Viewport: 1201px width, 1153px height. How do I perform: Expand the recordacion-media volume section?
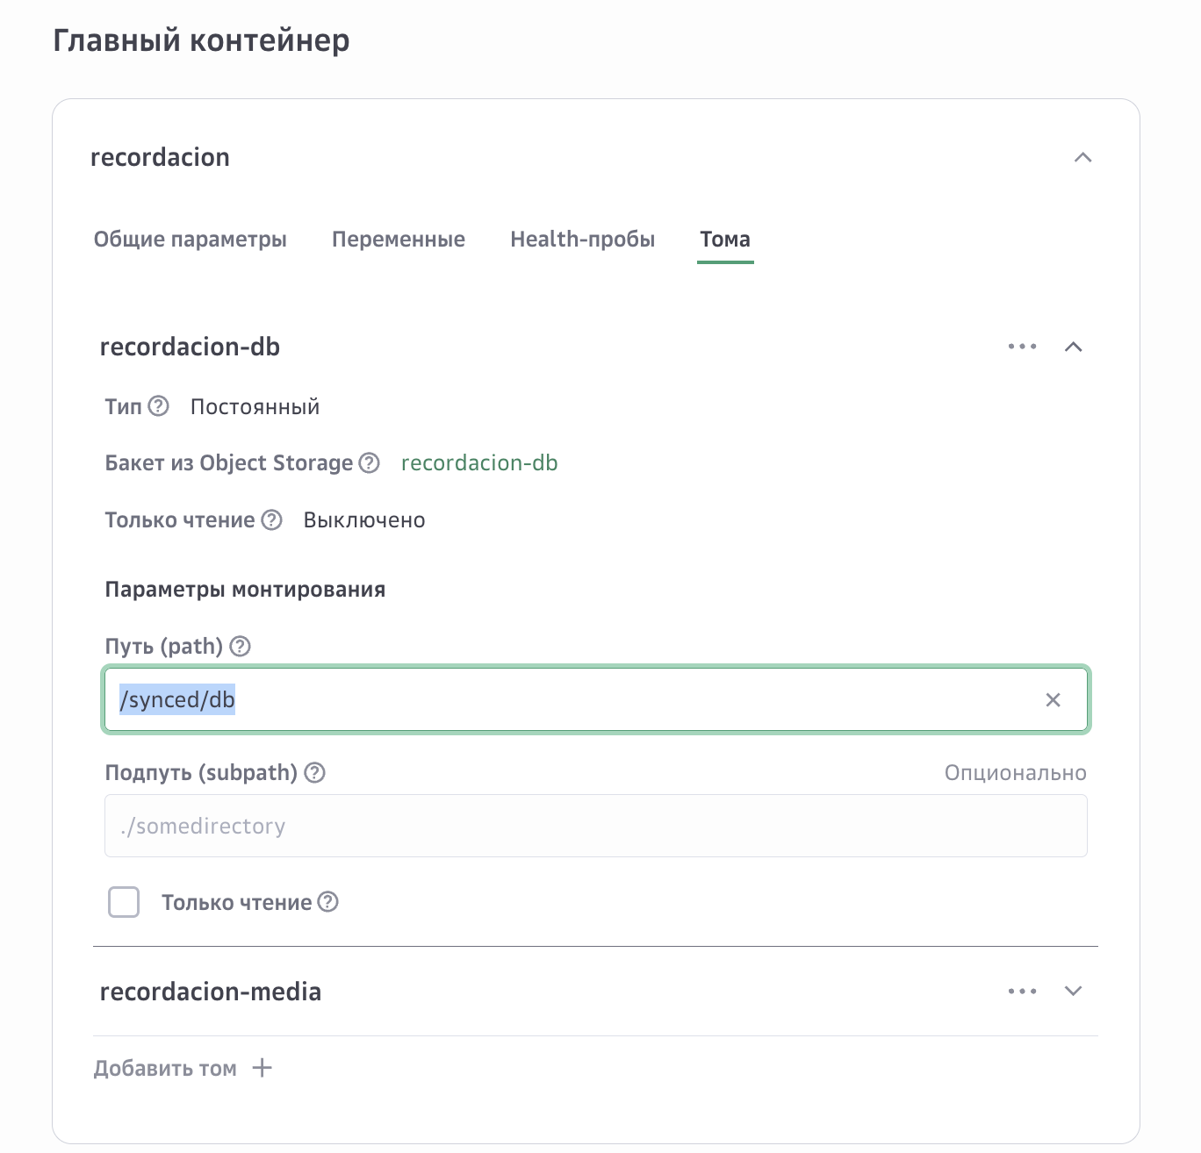click(x=1073, y=992)
